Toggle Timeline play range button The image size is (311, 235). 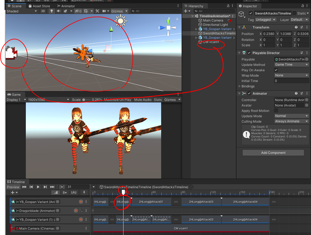point(62,187)
